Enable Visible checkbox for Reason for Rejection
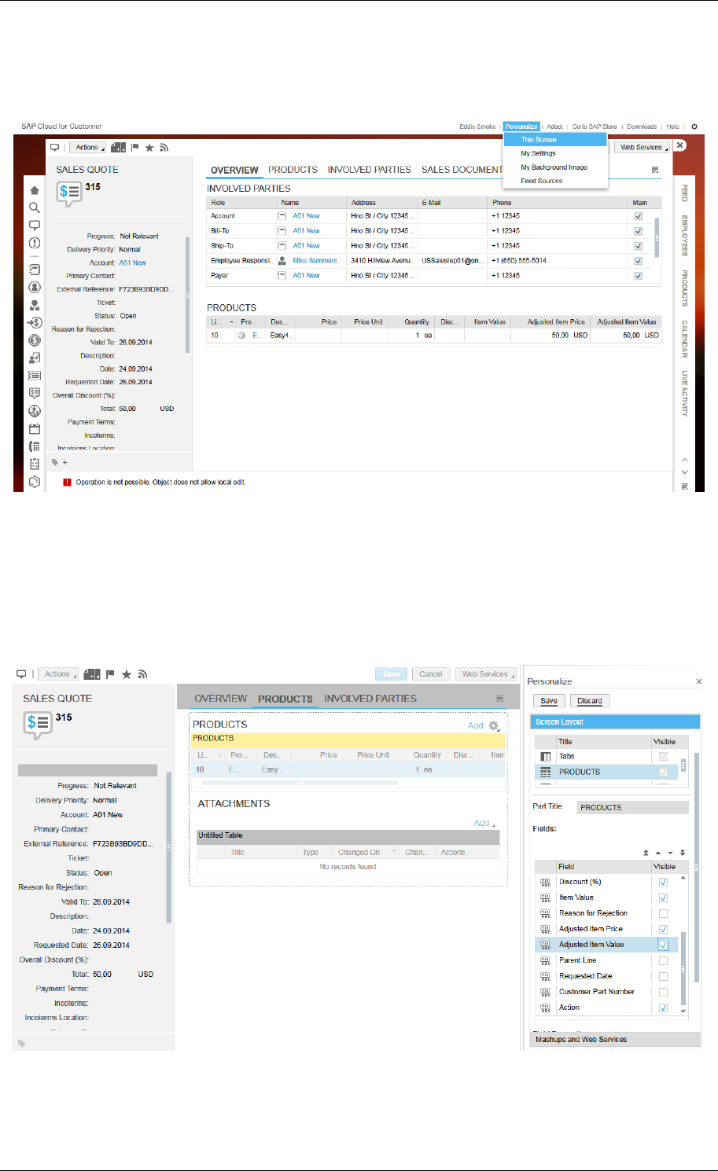 (663, 913)
